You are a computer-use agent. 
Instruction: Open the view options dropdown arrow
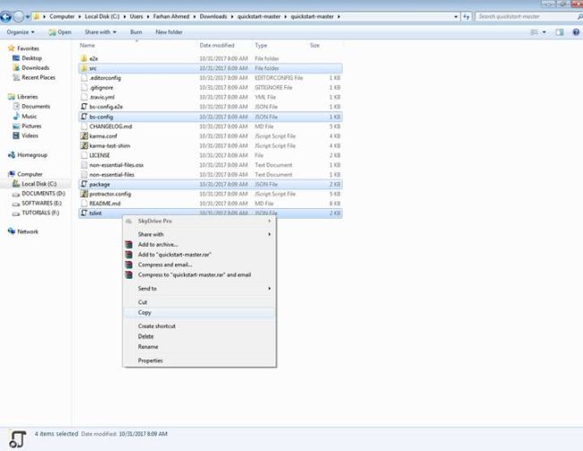coord(544,32)
